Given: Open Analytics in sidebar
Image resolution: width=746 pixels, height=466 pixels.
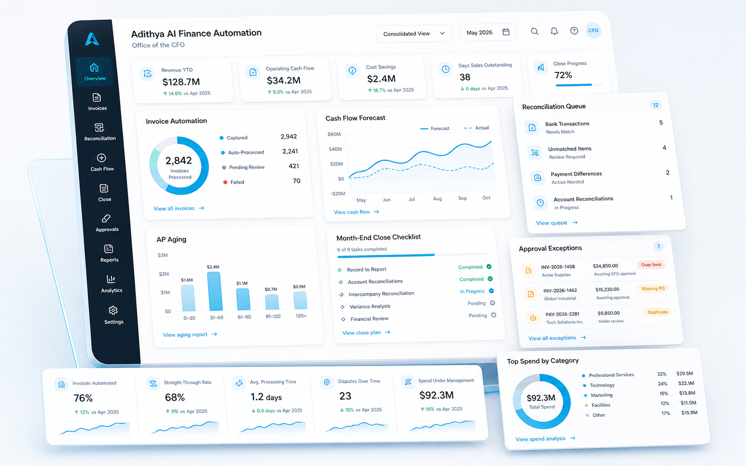Looking at the screenshot, I should tap(111, 284).
